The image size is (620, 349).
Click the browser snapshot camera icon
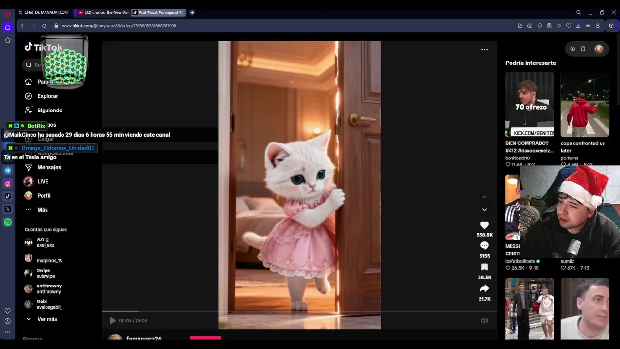pos(530,26)
